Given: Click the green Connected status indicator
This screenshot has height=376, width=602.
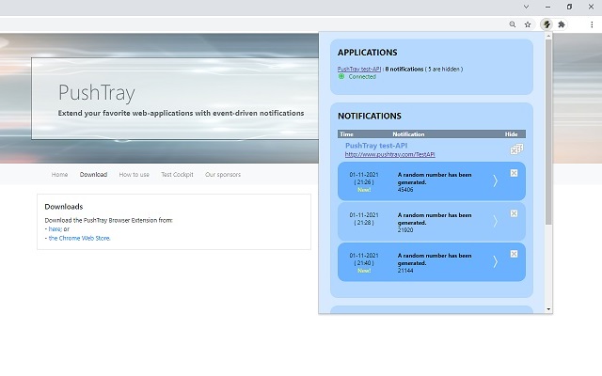Looking at the screenshot, I should 341,76.
